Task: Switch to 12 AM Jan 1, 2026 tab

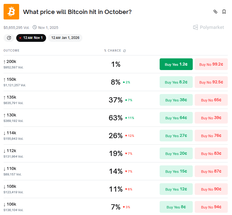Action: coord(65,38)
